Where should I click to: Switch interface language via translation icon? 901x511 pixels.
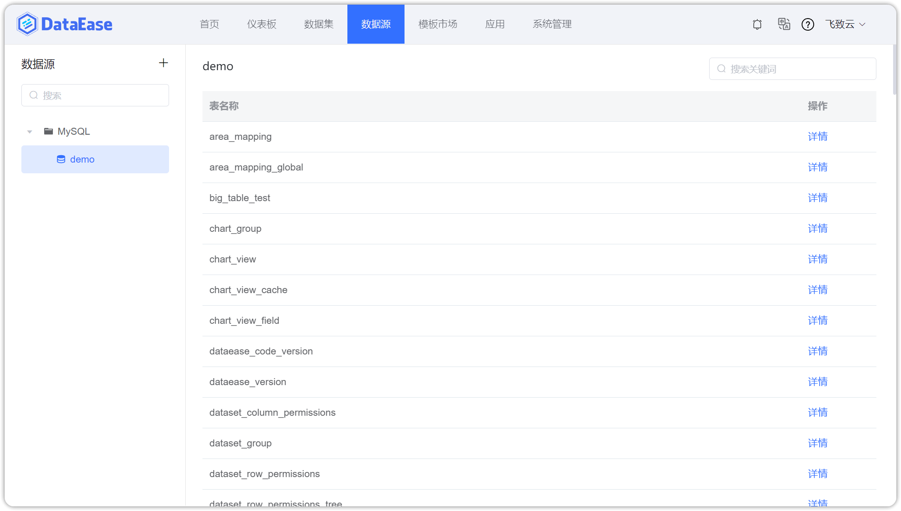pos(784,24)
